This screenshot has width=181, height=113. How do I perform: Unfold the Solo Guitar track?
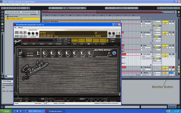141,54
